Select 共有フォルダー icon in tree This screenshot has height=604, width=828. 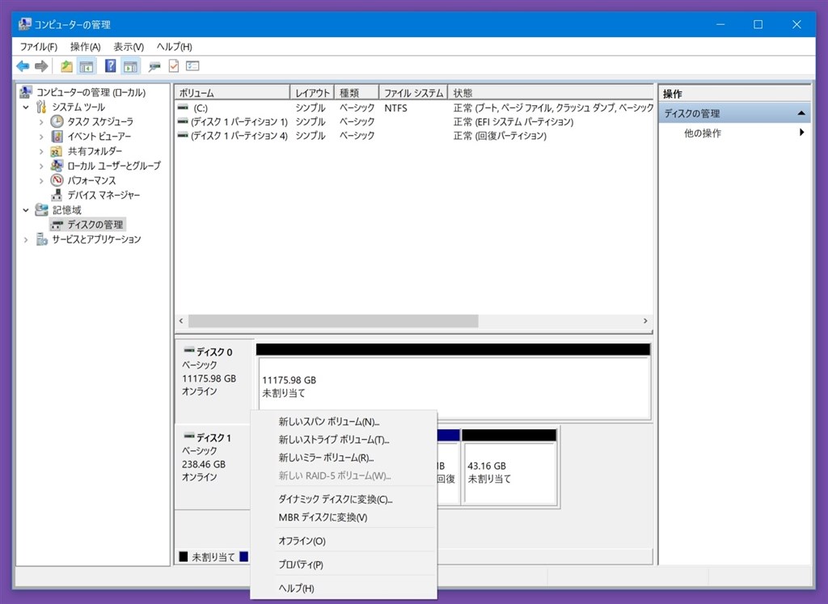(x=57, y=151)
